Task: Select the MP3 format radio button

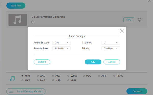Action: 22,76
